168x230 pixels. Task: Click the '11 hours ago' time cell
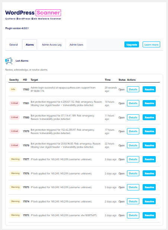110,117
